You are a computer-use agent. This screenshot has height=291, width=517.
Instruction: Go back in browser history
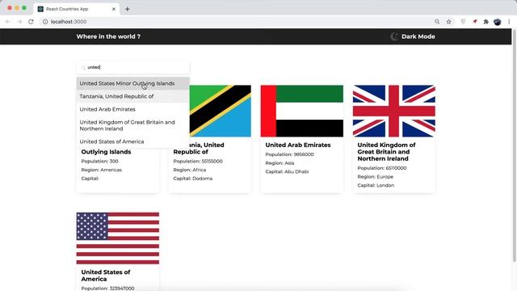click(8, 22)
